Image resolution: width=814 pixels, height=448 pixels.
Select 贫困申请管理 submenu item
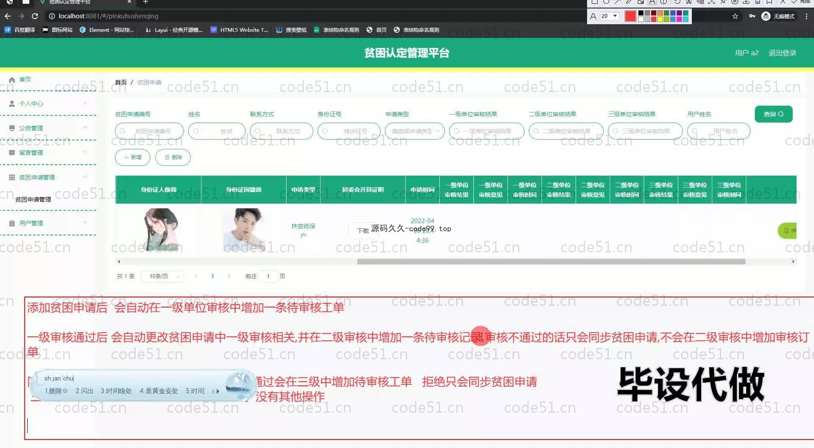click(x=33, y=199)
